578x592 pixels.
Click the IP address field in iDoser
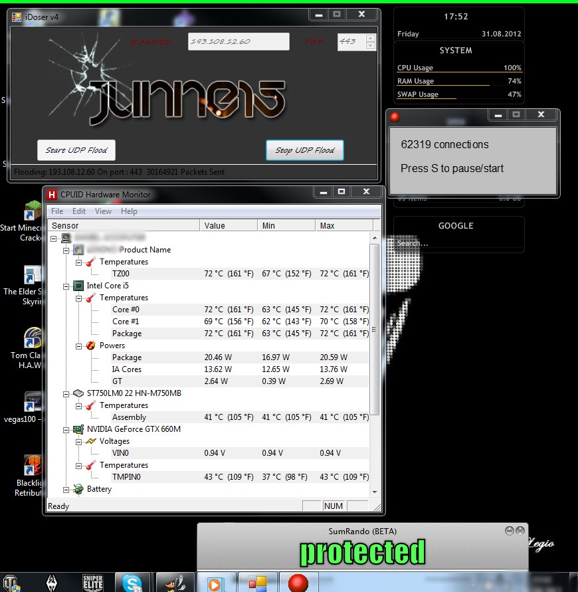[x=239, y=42]
